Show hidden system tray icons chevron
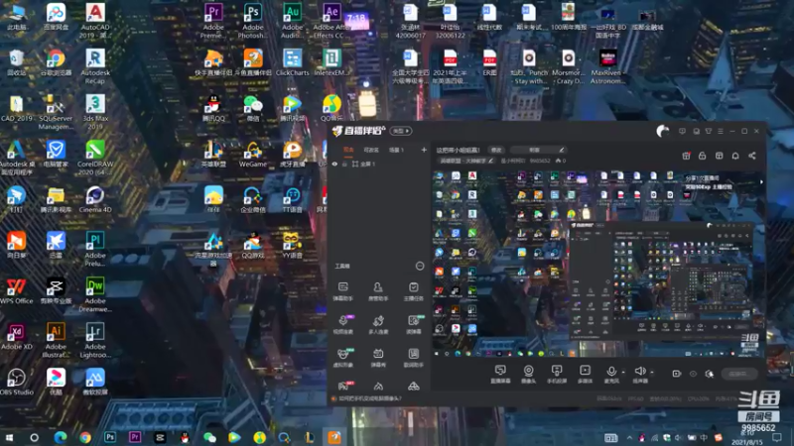The image size is (794, 446). tap(629, 437)
